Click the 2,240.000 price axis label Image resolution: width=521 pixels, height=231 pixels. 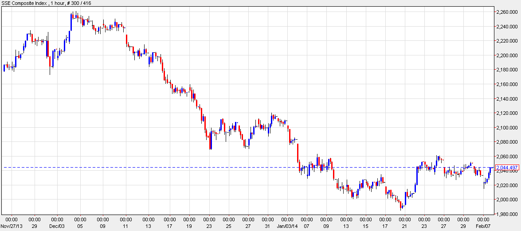coord(507,26)
